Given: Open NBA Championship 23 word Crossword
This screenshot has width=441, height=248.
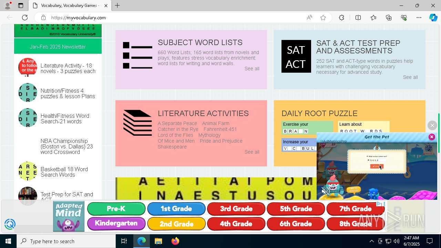Looking at the screenshot, I should click(66, 146).
